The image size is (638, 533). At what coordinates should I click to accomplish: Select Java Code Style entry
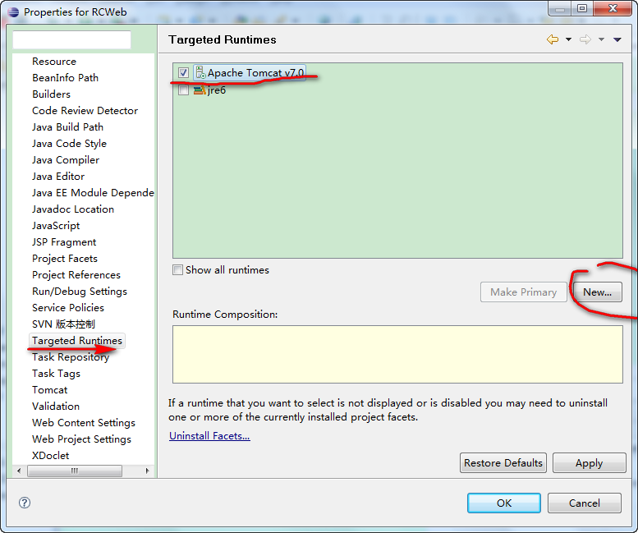tap(69, 144)
